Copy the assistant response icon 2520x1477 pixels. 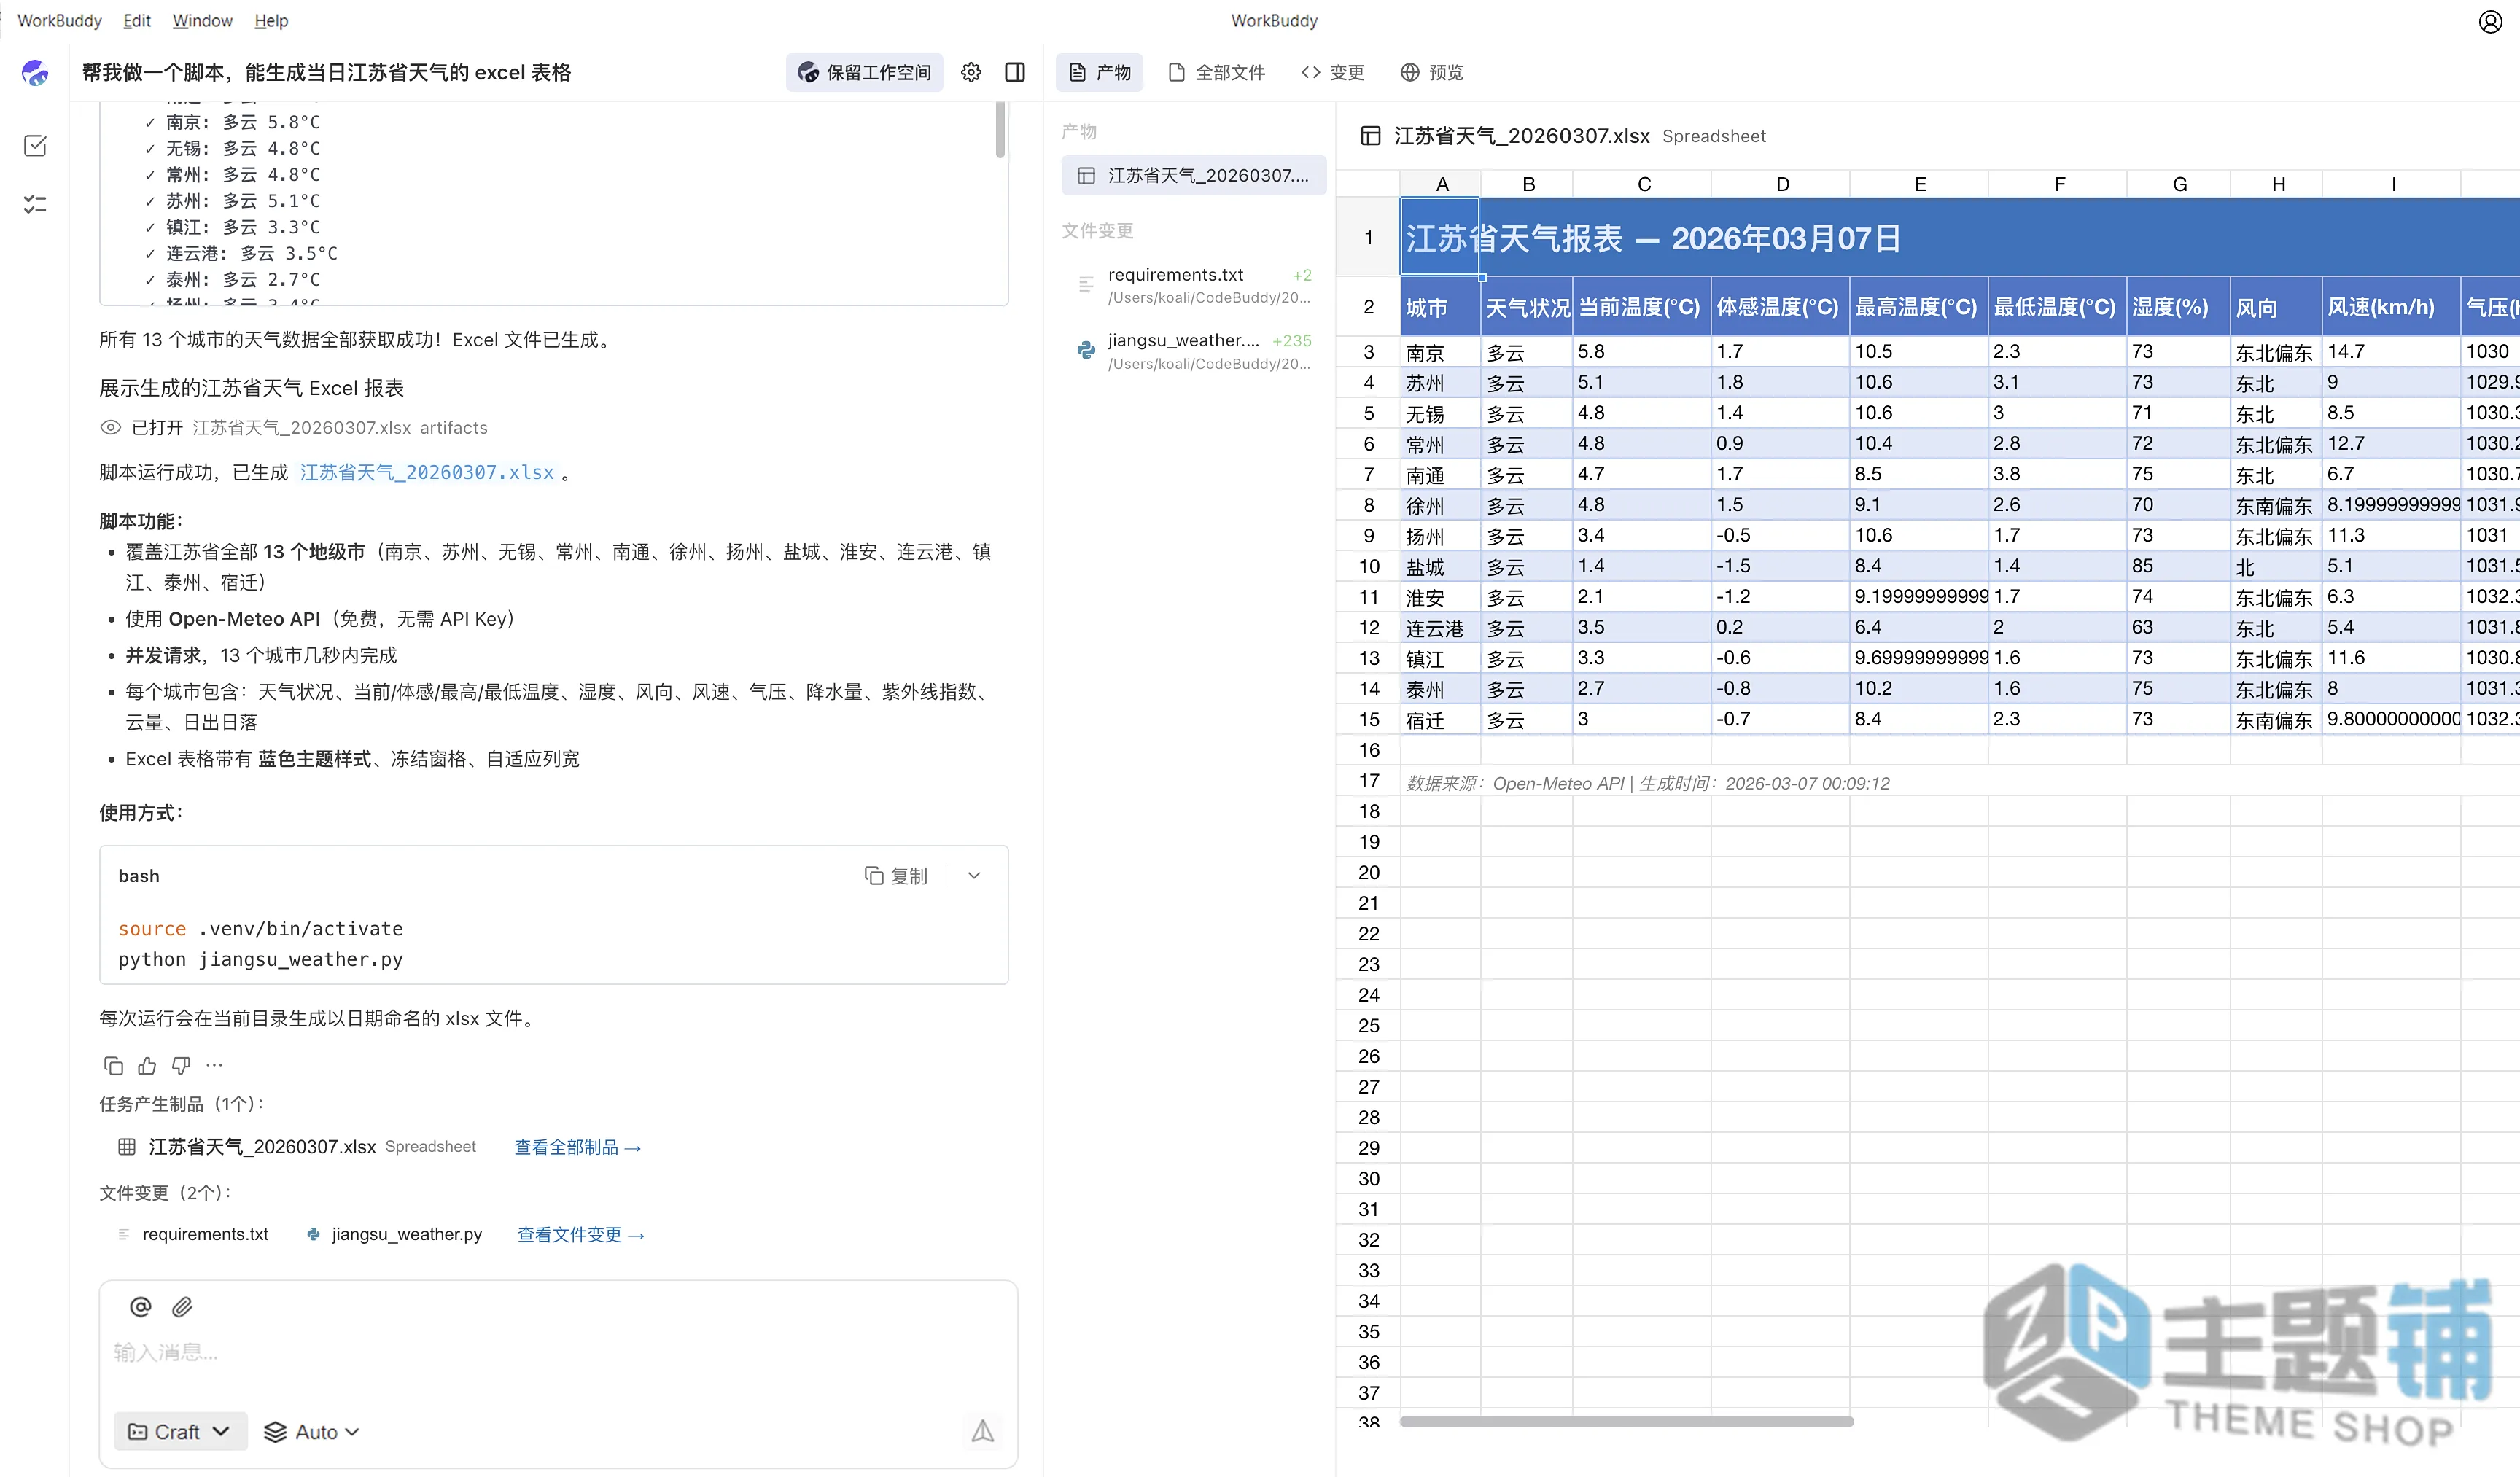[113, 1065]
